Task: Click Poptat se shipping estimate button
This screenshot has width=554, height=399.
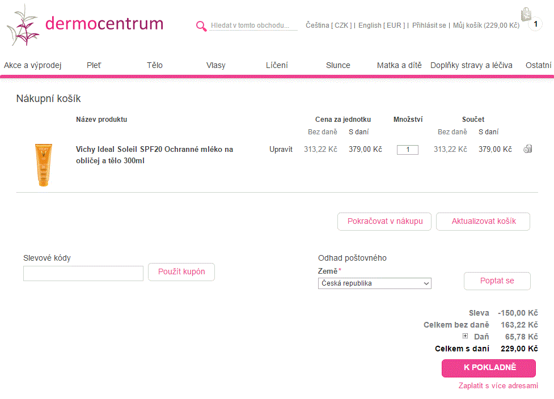Action: [497, 281]
